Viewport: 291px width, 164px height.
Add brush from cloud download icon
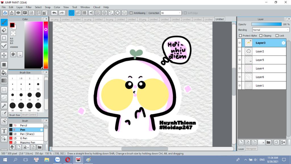(x=12, y=147)
